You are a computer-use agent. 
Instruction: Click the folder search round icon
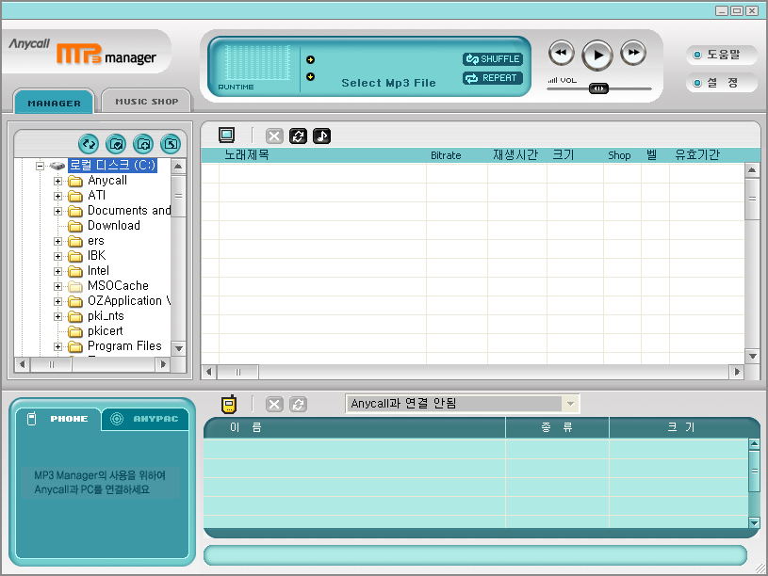pos(143,144)
